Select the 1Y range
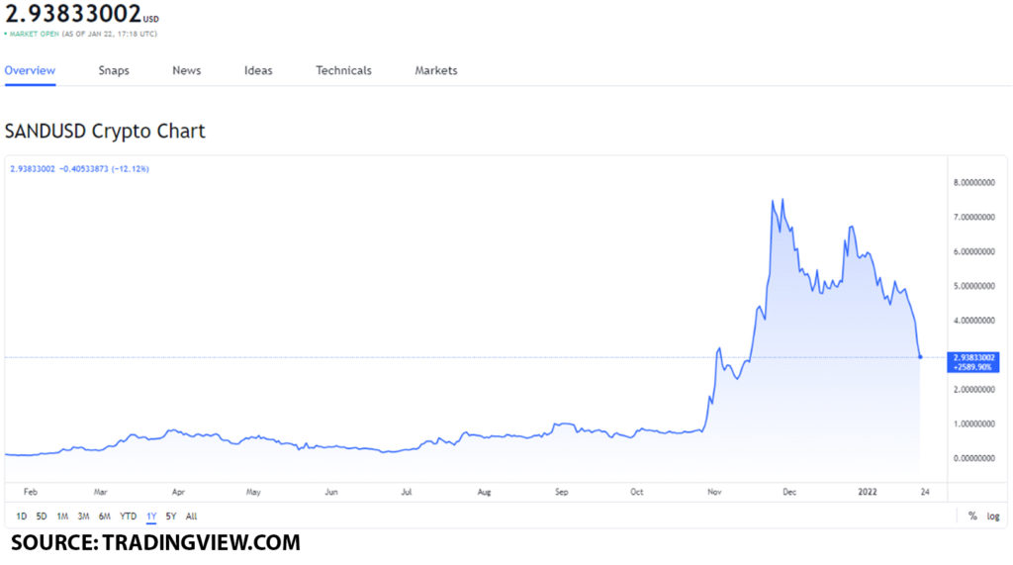 (x=151, y=516)
